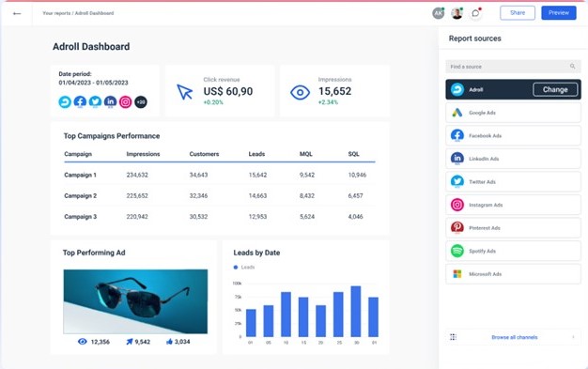This screenshot has height=369, width=588.
Task: Click Browse all channels link
Action: tap(514, 337)
